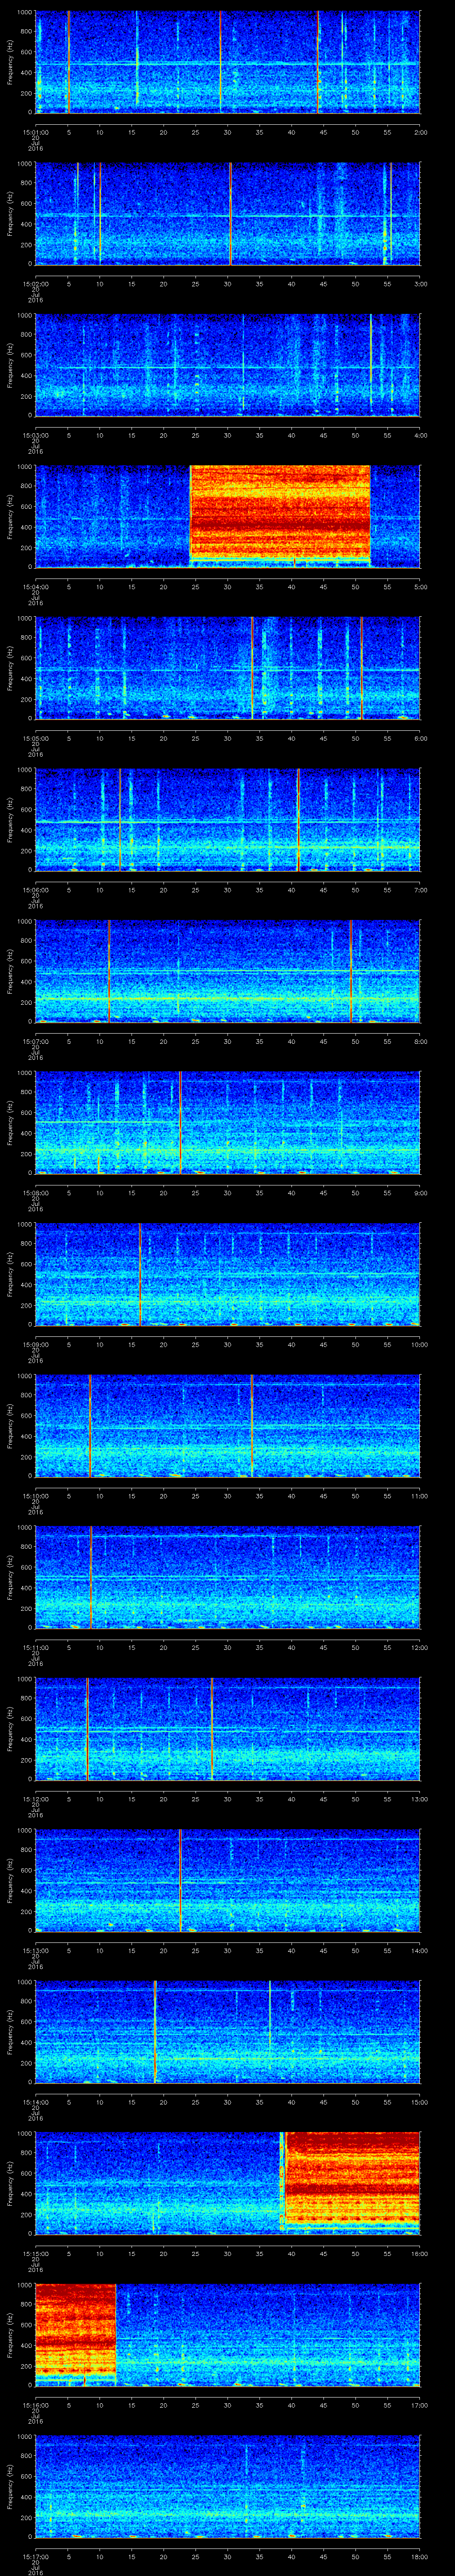Click the "2:00" end-time label

tap(420, 132)
